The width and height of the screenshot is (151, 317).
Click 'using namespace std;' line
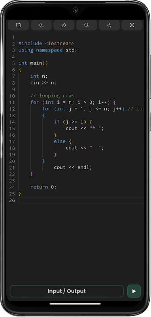point(48,50)
